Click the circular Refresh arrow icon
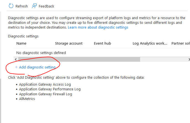Viewport: 190px width, 123px height. pos(11,6)
